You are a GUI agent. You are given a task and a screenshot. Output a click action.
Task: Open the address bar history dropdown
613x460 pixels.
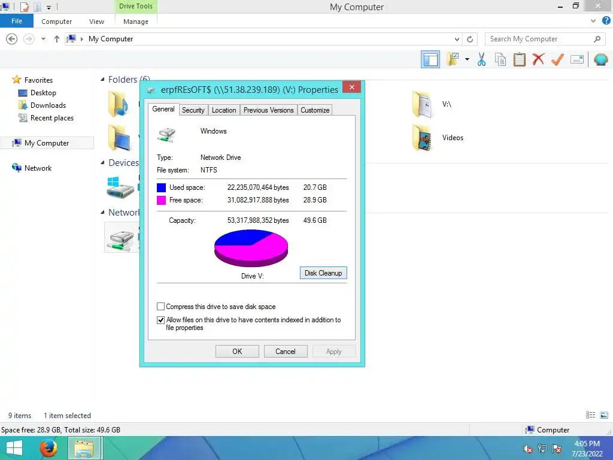point(457,39)
